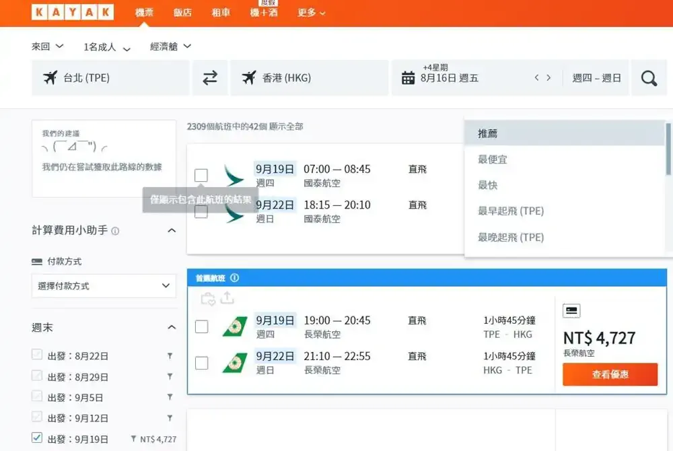Toggle 出發：9月5日 weekend checkbox
The width and height of the screenshot is (673, 451).
click(x=37, y=396)
